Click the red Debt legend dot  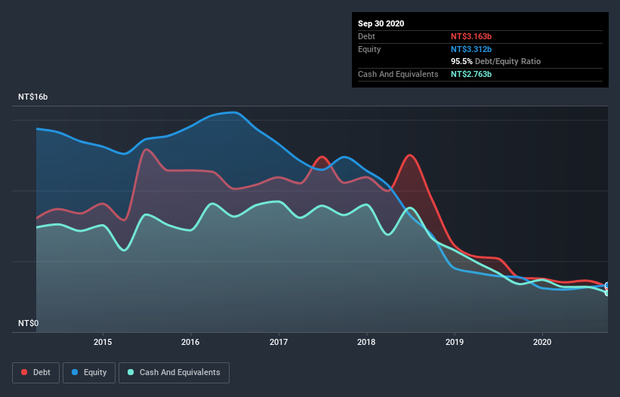pos(24,372)
